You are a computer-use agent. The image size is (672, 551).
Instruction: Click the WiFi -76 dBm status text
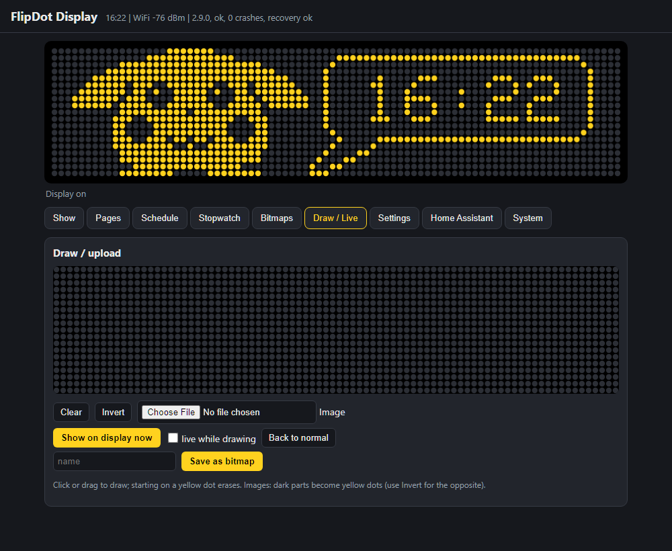point(159,18)
